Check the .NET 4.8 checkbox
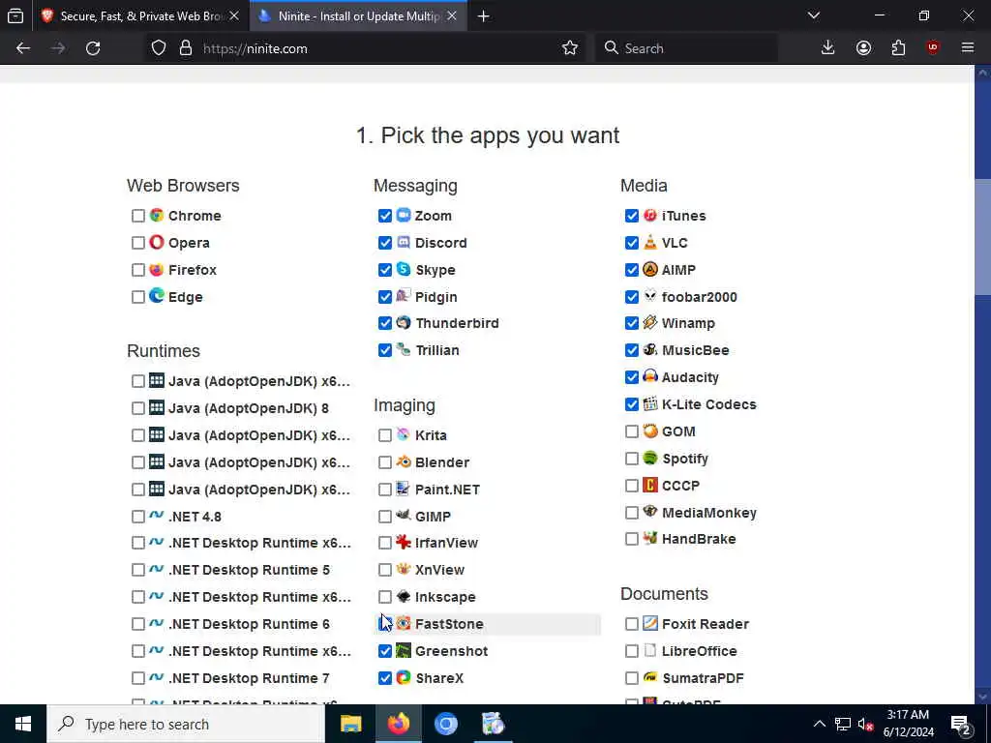The width and height of the screenshot is (991, 743). pos(138,517)
